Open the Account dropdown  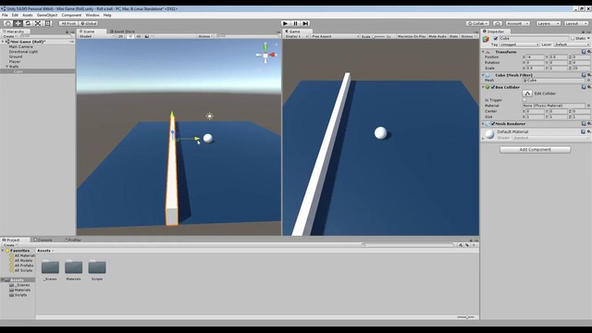coord(518,23)
